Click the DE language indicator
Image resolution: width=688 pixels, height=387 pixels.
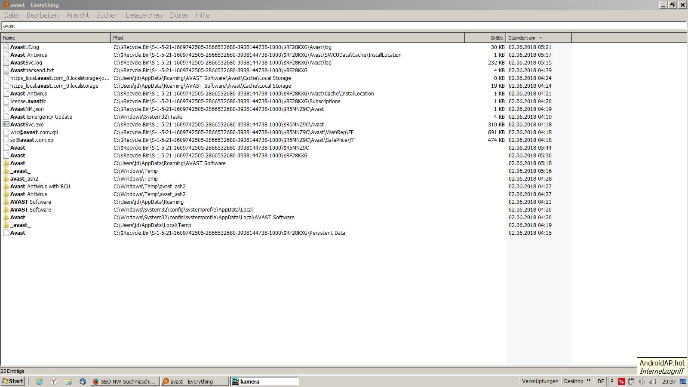[601, 381]
